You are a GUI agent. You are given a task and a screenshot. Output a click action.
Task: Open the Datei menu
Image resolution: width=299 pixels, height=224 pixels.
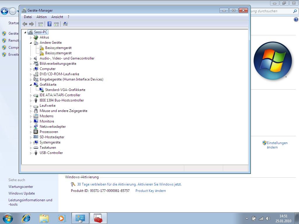(28, 17)
